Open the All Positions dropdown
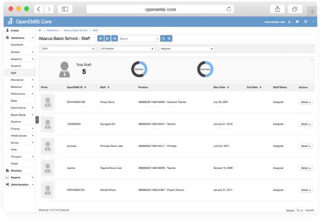Image resolution: width=321 pixels, height=219 pixels. pyautogui.click(x=127, y=49)
